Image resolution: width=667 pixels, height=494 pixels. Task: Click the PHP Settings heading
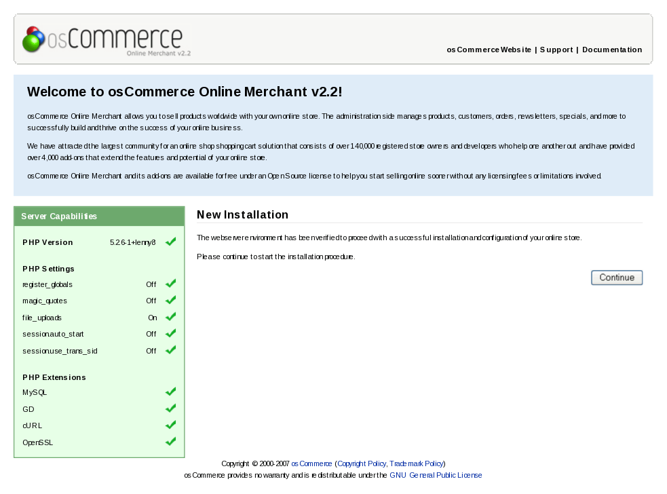[48, 269]
